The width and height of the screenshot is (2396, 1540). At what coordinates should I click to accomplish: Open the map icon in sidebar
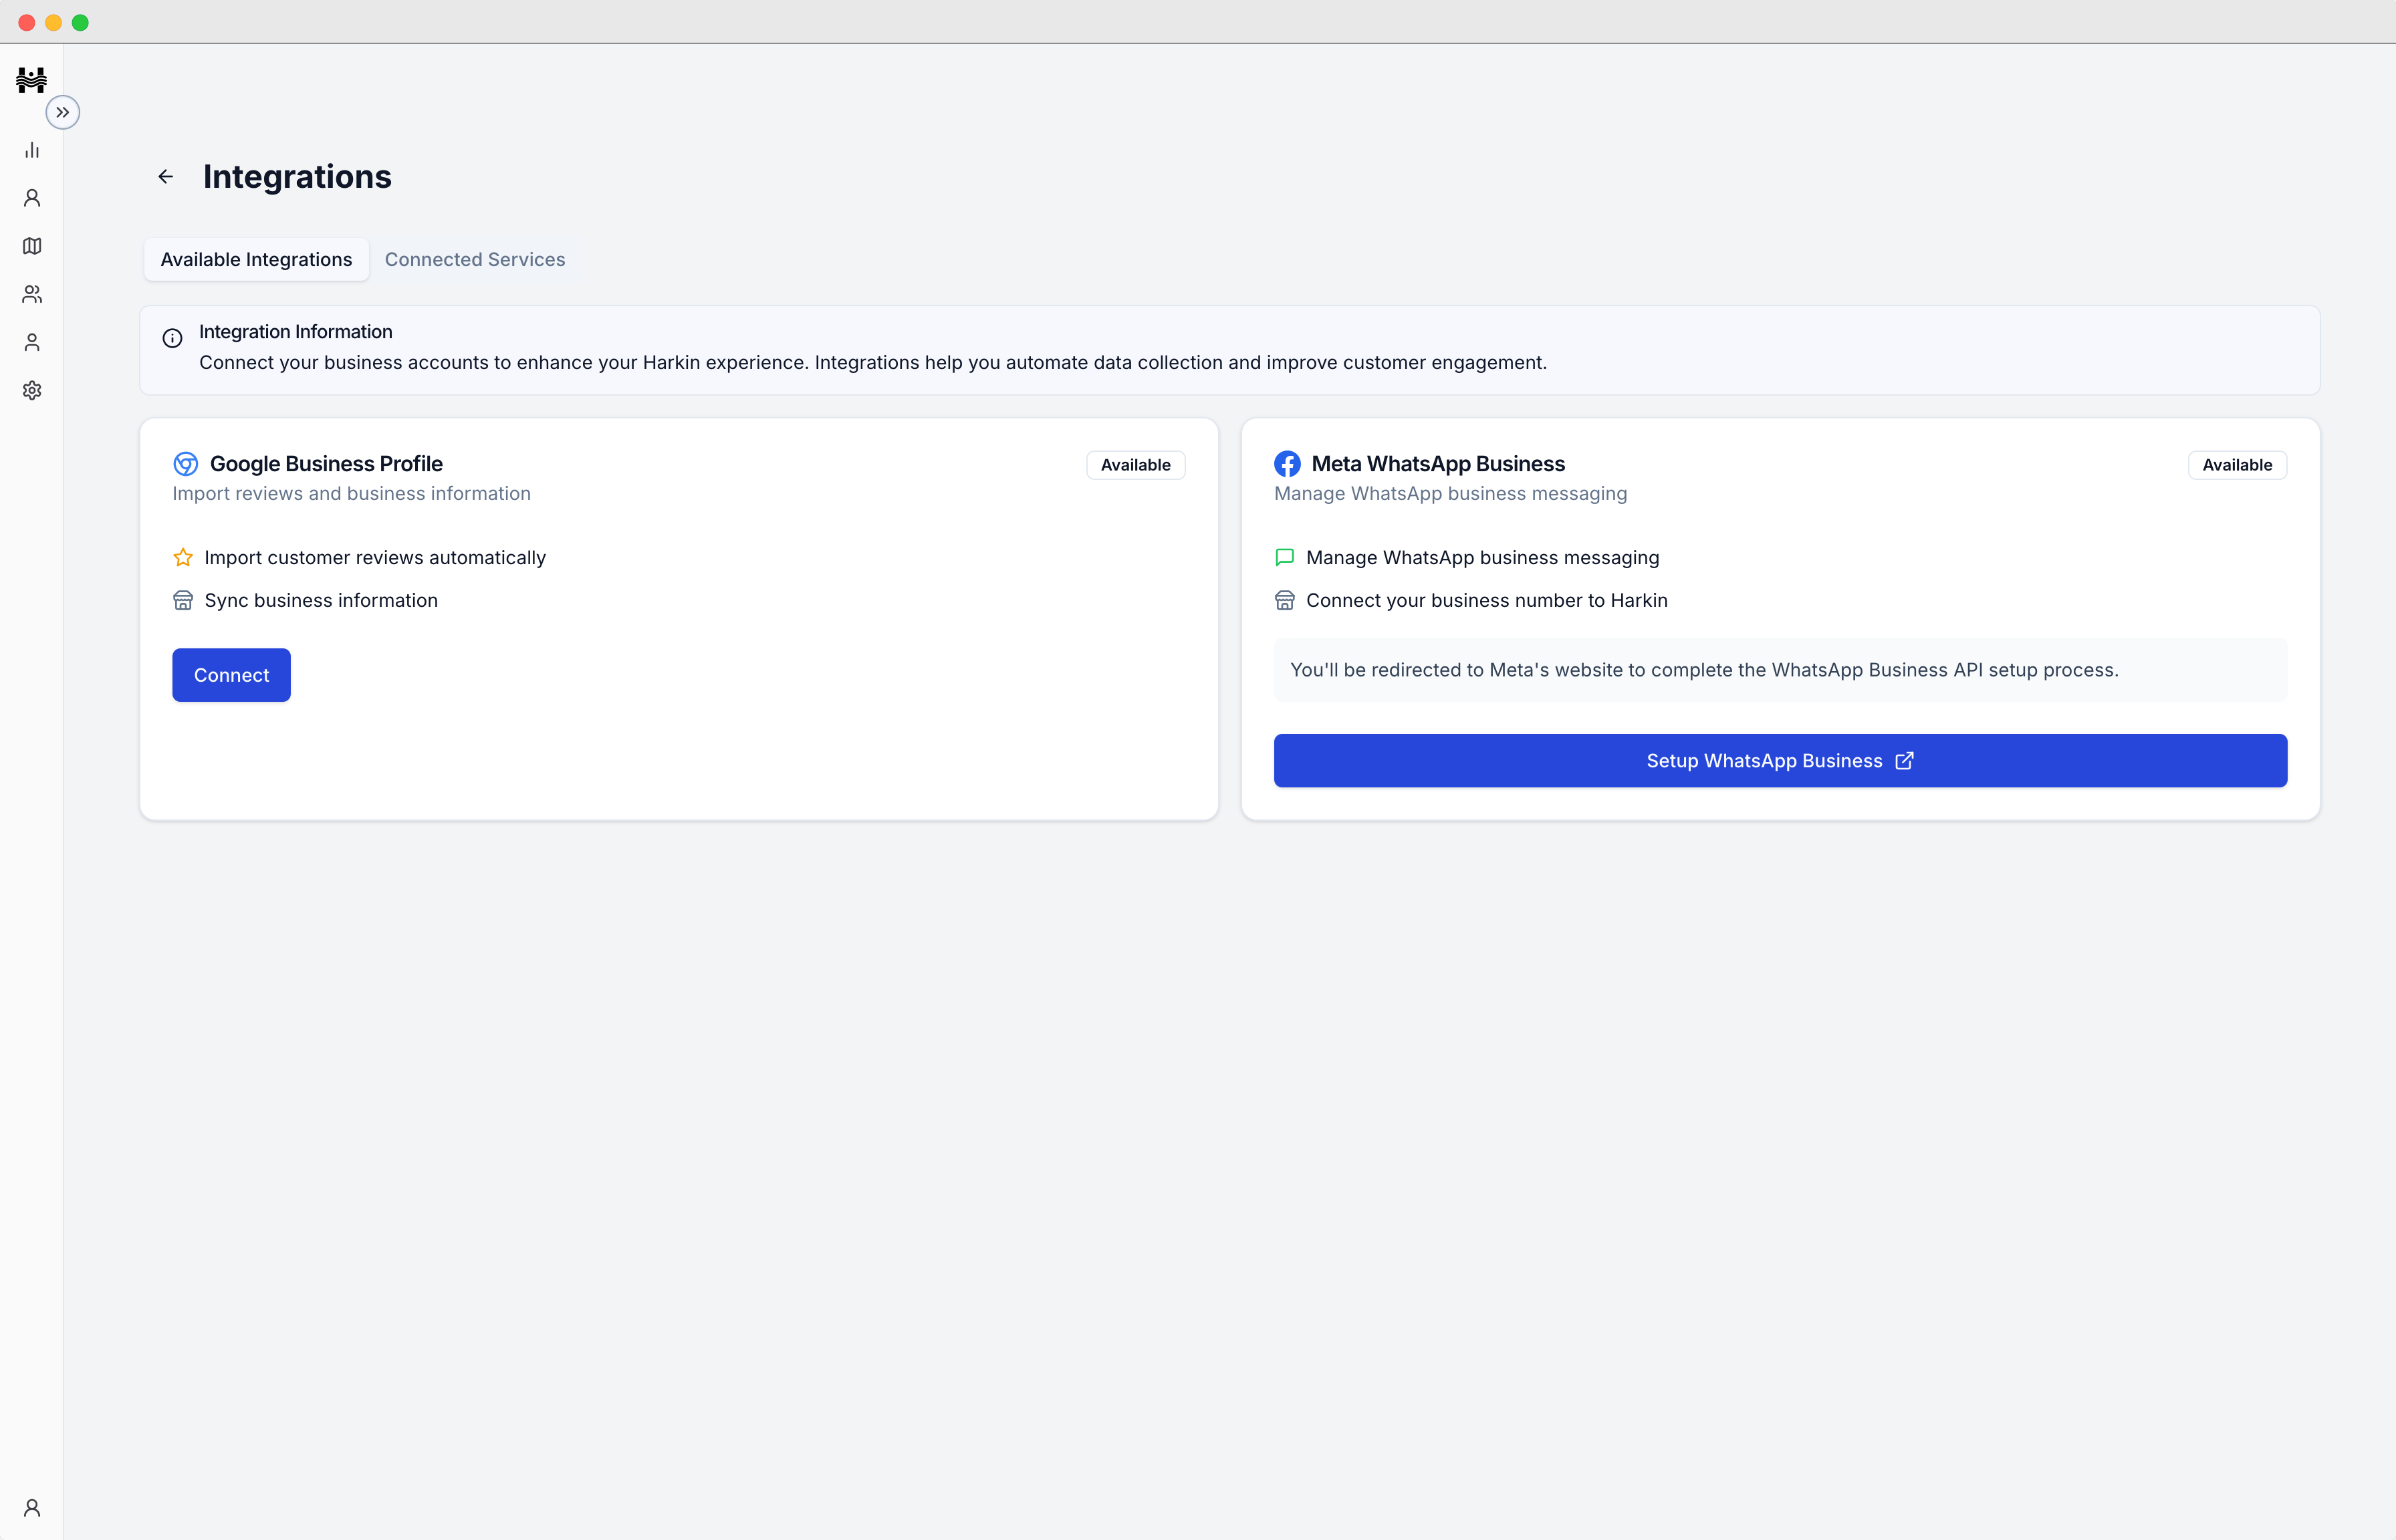point(32,246)
